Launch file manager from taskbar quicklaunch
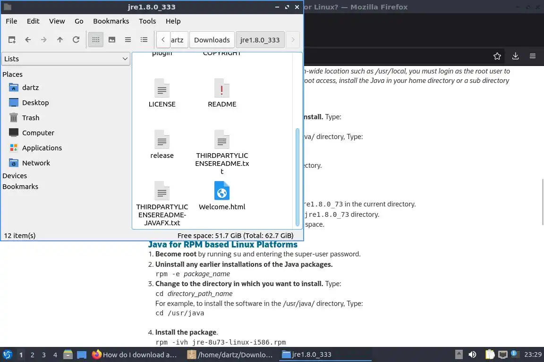The image size is (544, 362). pos(68,355)
